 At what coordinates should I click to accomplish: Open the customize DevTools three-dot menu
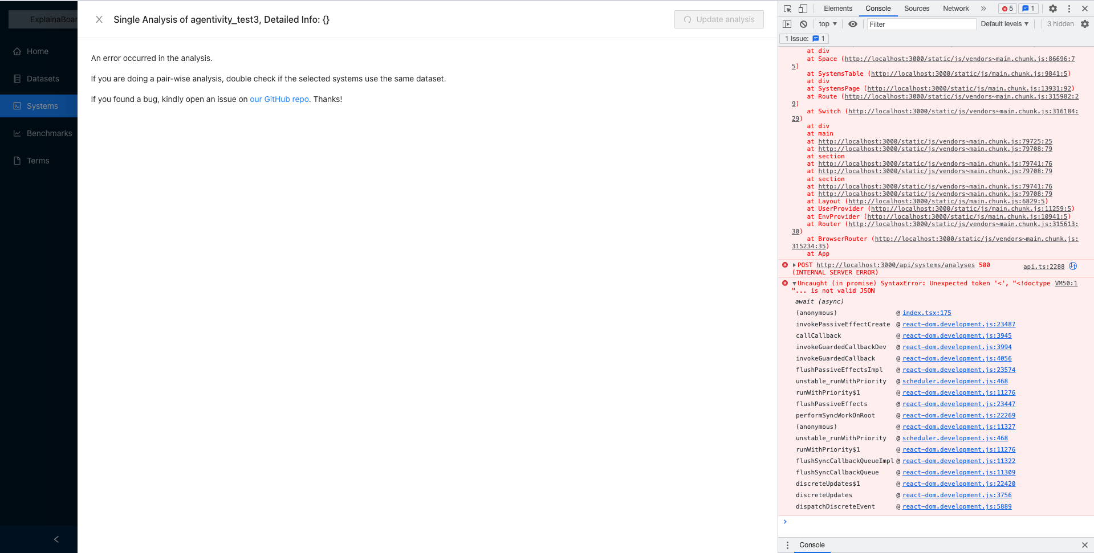[x=1069, y=8]
